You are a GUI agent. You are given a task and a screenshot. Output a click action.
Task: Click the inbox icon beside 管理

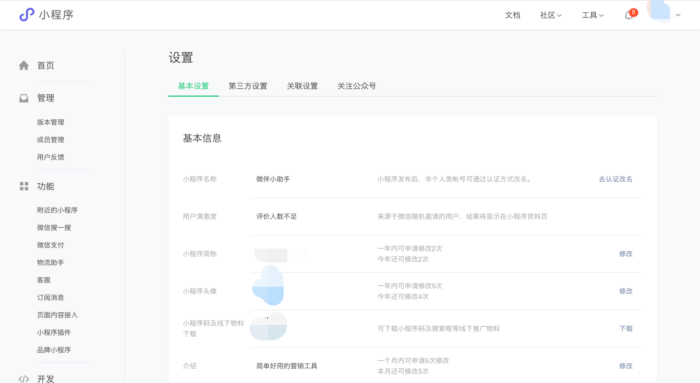pyautogui.click(x=24, y=98)
